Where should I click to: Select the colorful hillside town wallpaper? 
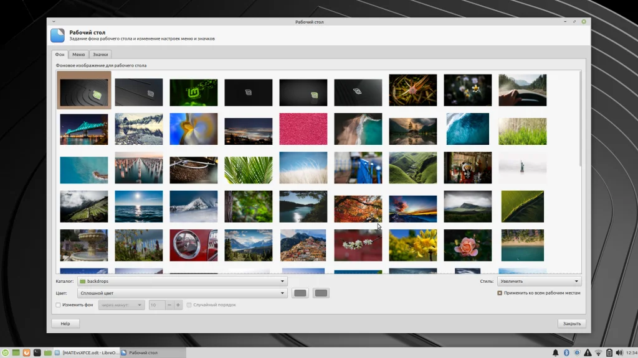pos(303,245)
